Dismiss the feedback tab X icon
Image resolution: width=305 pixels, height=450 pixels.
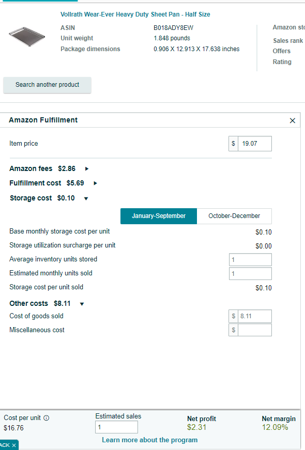(x=14, y=445)
